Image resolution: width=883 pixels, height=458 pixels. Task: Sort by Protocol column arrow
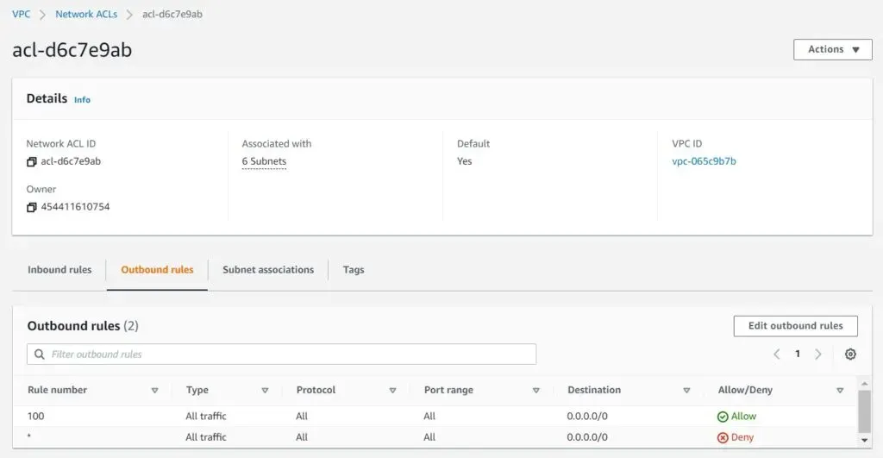[x=392, y=391]
